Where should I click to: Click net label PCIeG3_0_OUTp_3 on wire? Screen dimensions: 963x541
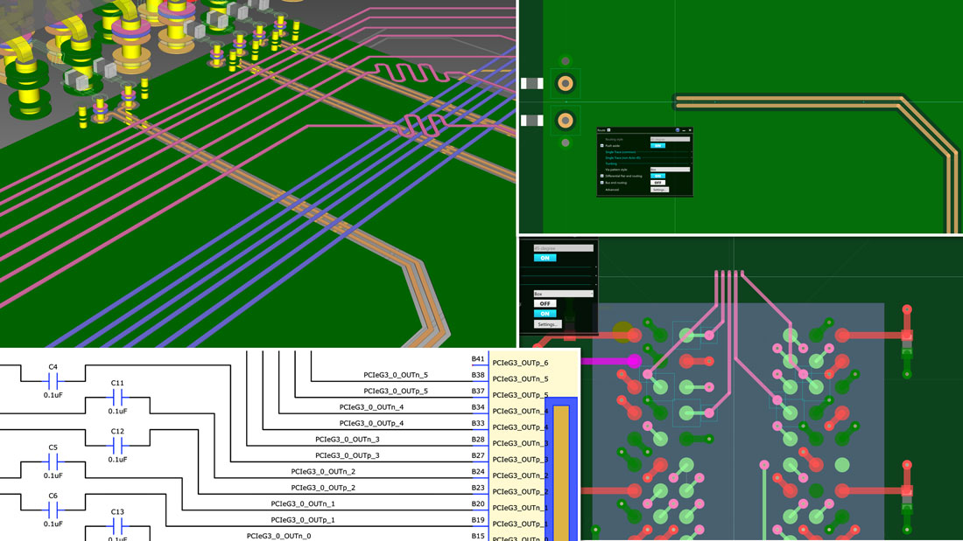[x=348, y=455]
